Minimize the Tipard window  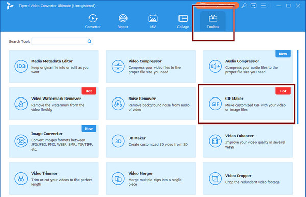(278, 6)
